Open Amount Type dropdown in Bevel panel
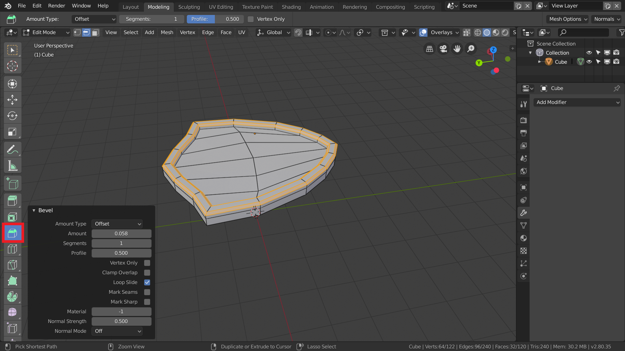This screenshot has height=351, width=625. [x=117, y=224]
